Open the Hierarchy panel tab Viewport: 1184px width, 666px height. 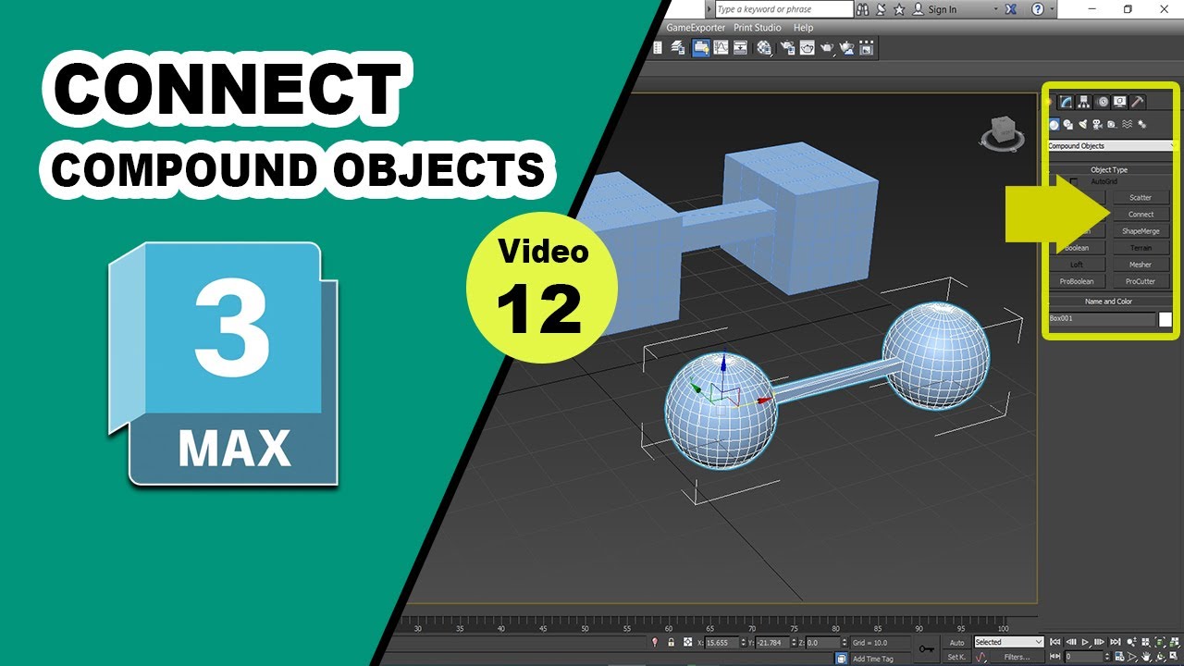tap(1083, 102)
